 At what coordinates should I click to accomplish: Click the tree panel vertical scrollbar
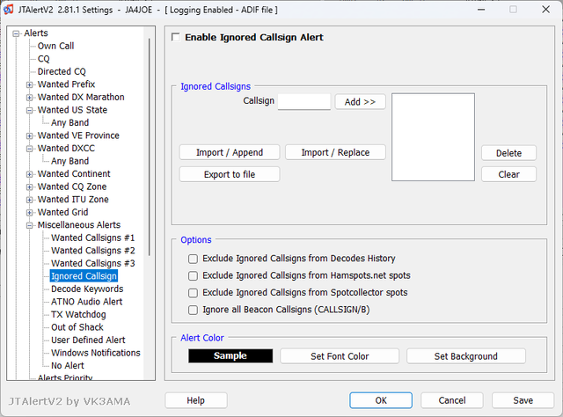(x=150, y=147)
